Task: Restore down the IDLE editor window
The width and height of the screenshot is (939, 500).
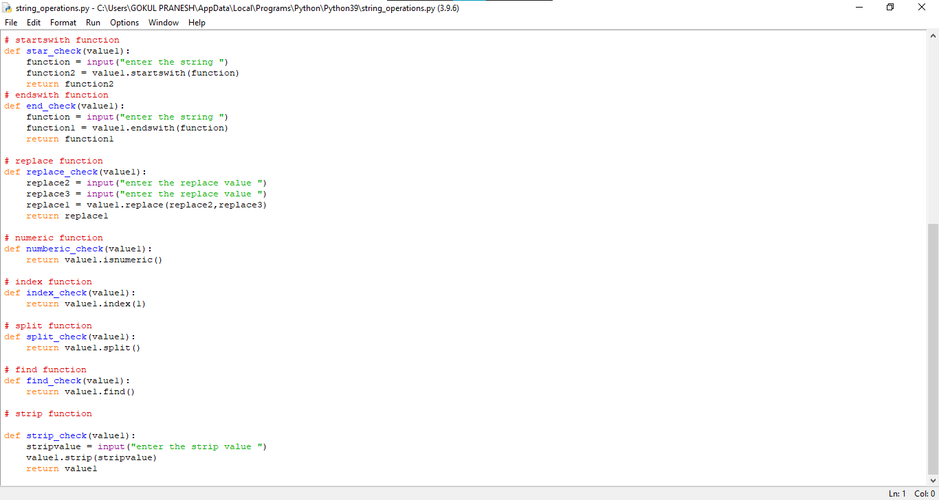Action: 891,8
